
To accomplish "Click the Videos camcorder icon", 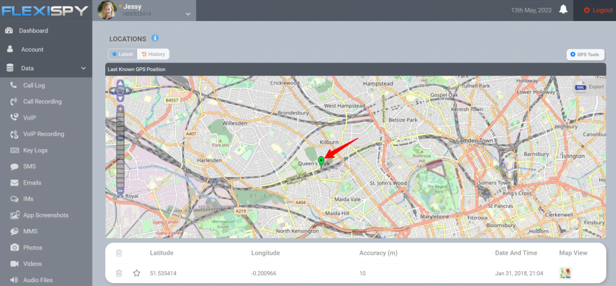I will [x=14, y=264].
